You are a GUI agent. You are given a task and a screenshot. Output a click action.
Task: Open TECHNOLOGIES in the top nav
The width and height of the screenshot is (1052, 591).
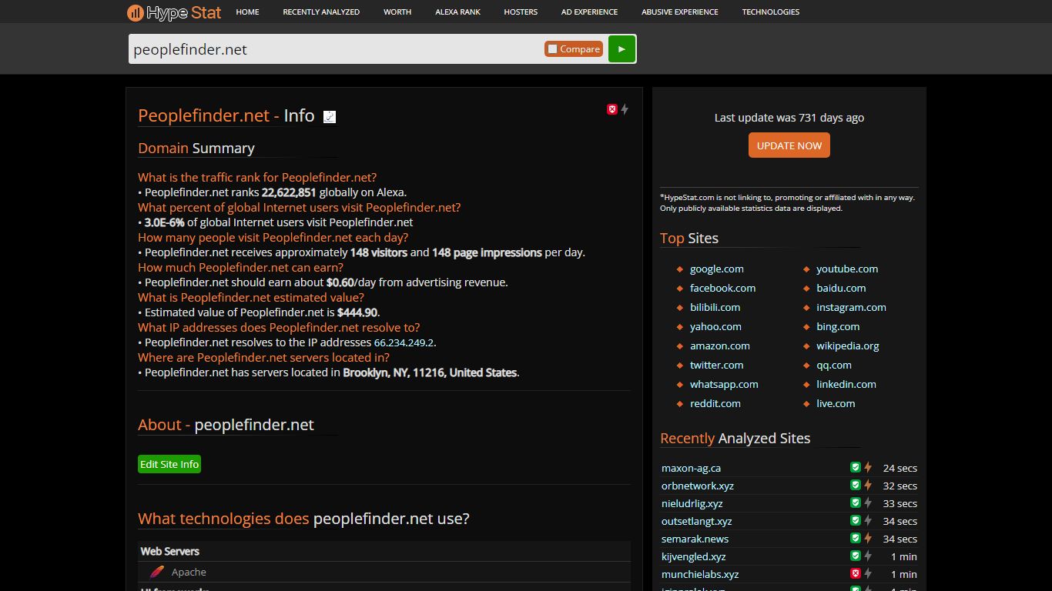[x=771, y=12]
